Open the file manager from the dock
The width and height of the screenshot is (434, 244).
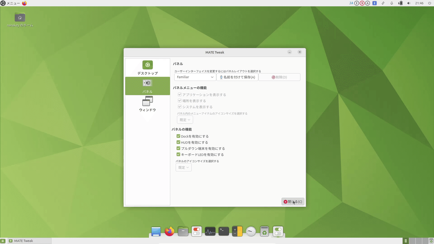[x=183, y=231]
